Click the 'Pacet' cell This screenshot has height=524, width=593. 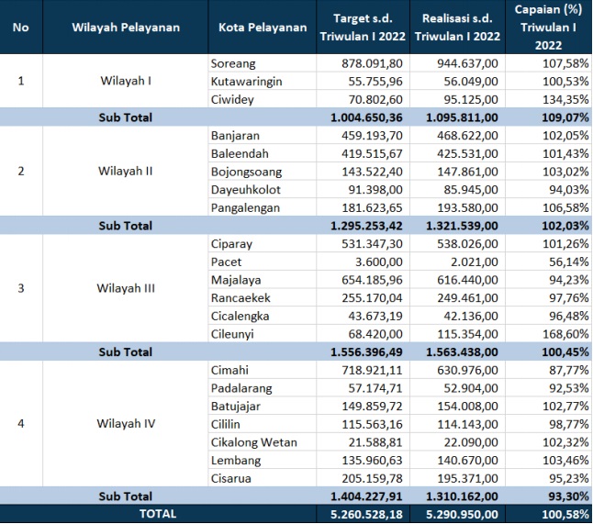tap(263, 262)
